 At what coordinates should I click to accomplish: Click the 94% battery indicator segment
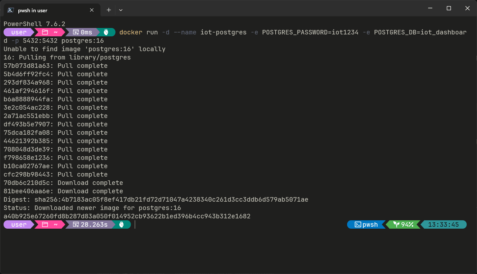(x=403, y=224)
